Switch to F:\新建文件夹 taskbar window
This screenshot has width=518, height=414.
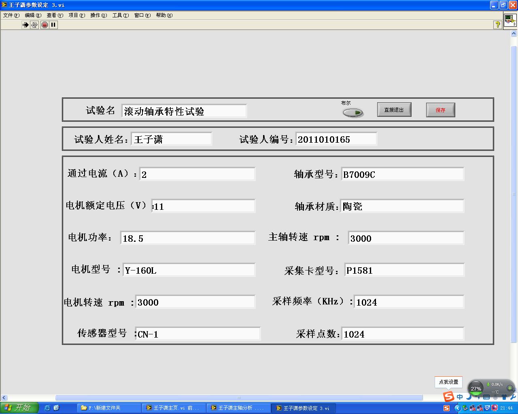tap(109, 408)
